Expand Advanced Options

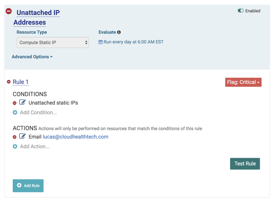point(32,57)
